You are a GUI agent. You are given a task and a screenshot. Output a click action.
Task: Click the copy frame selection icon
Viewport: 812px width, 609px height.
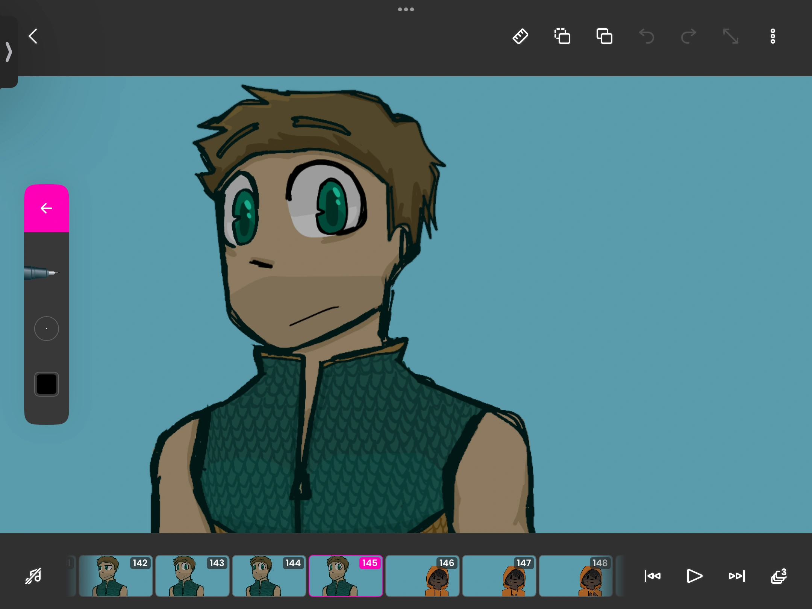coord(562,36)
